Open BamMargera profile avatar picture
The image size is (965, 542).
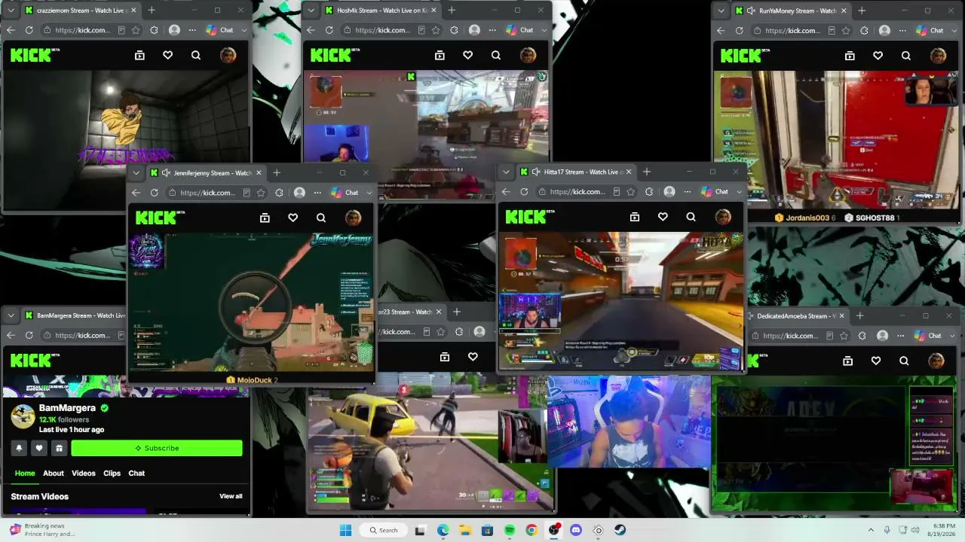coord(23,416)
